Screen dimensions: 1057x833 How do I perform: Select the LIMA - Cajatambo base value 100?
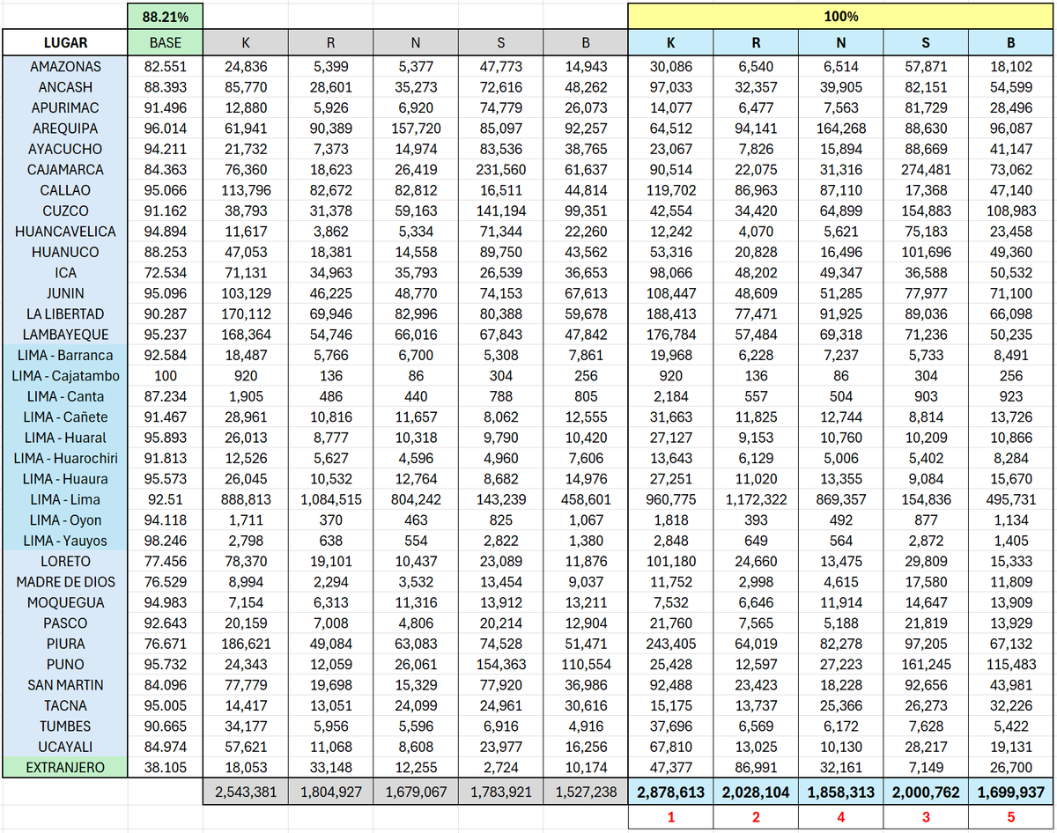(x=165, y=376)
